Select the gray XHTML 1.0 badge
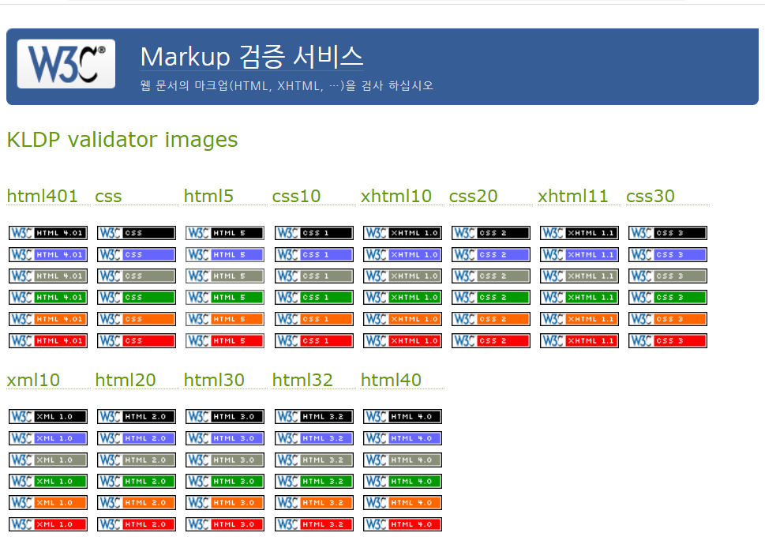This screenshot has height=548, width=765. pyautogui.click(x=403, y=276)
